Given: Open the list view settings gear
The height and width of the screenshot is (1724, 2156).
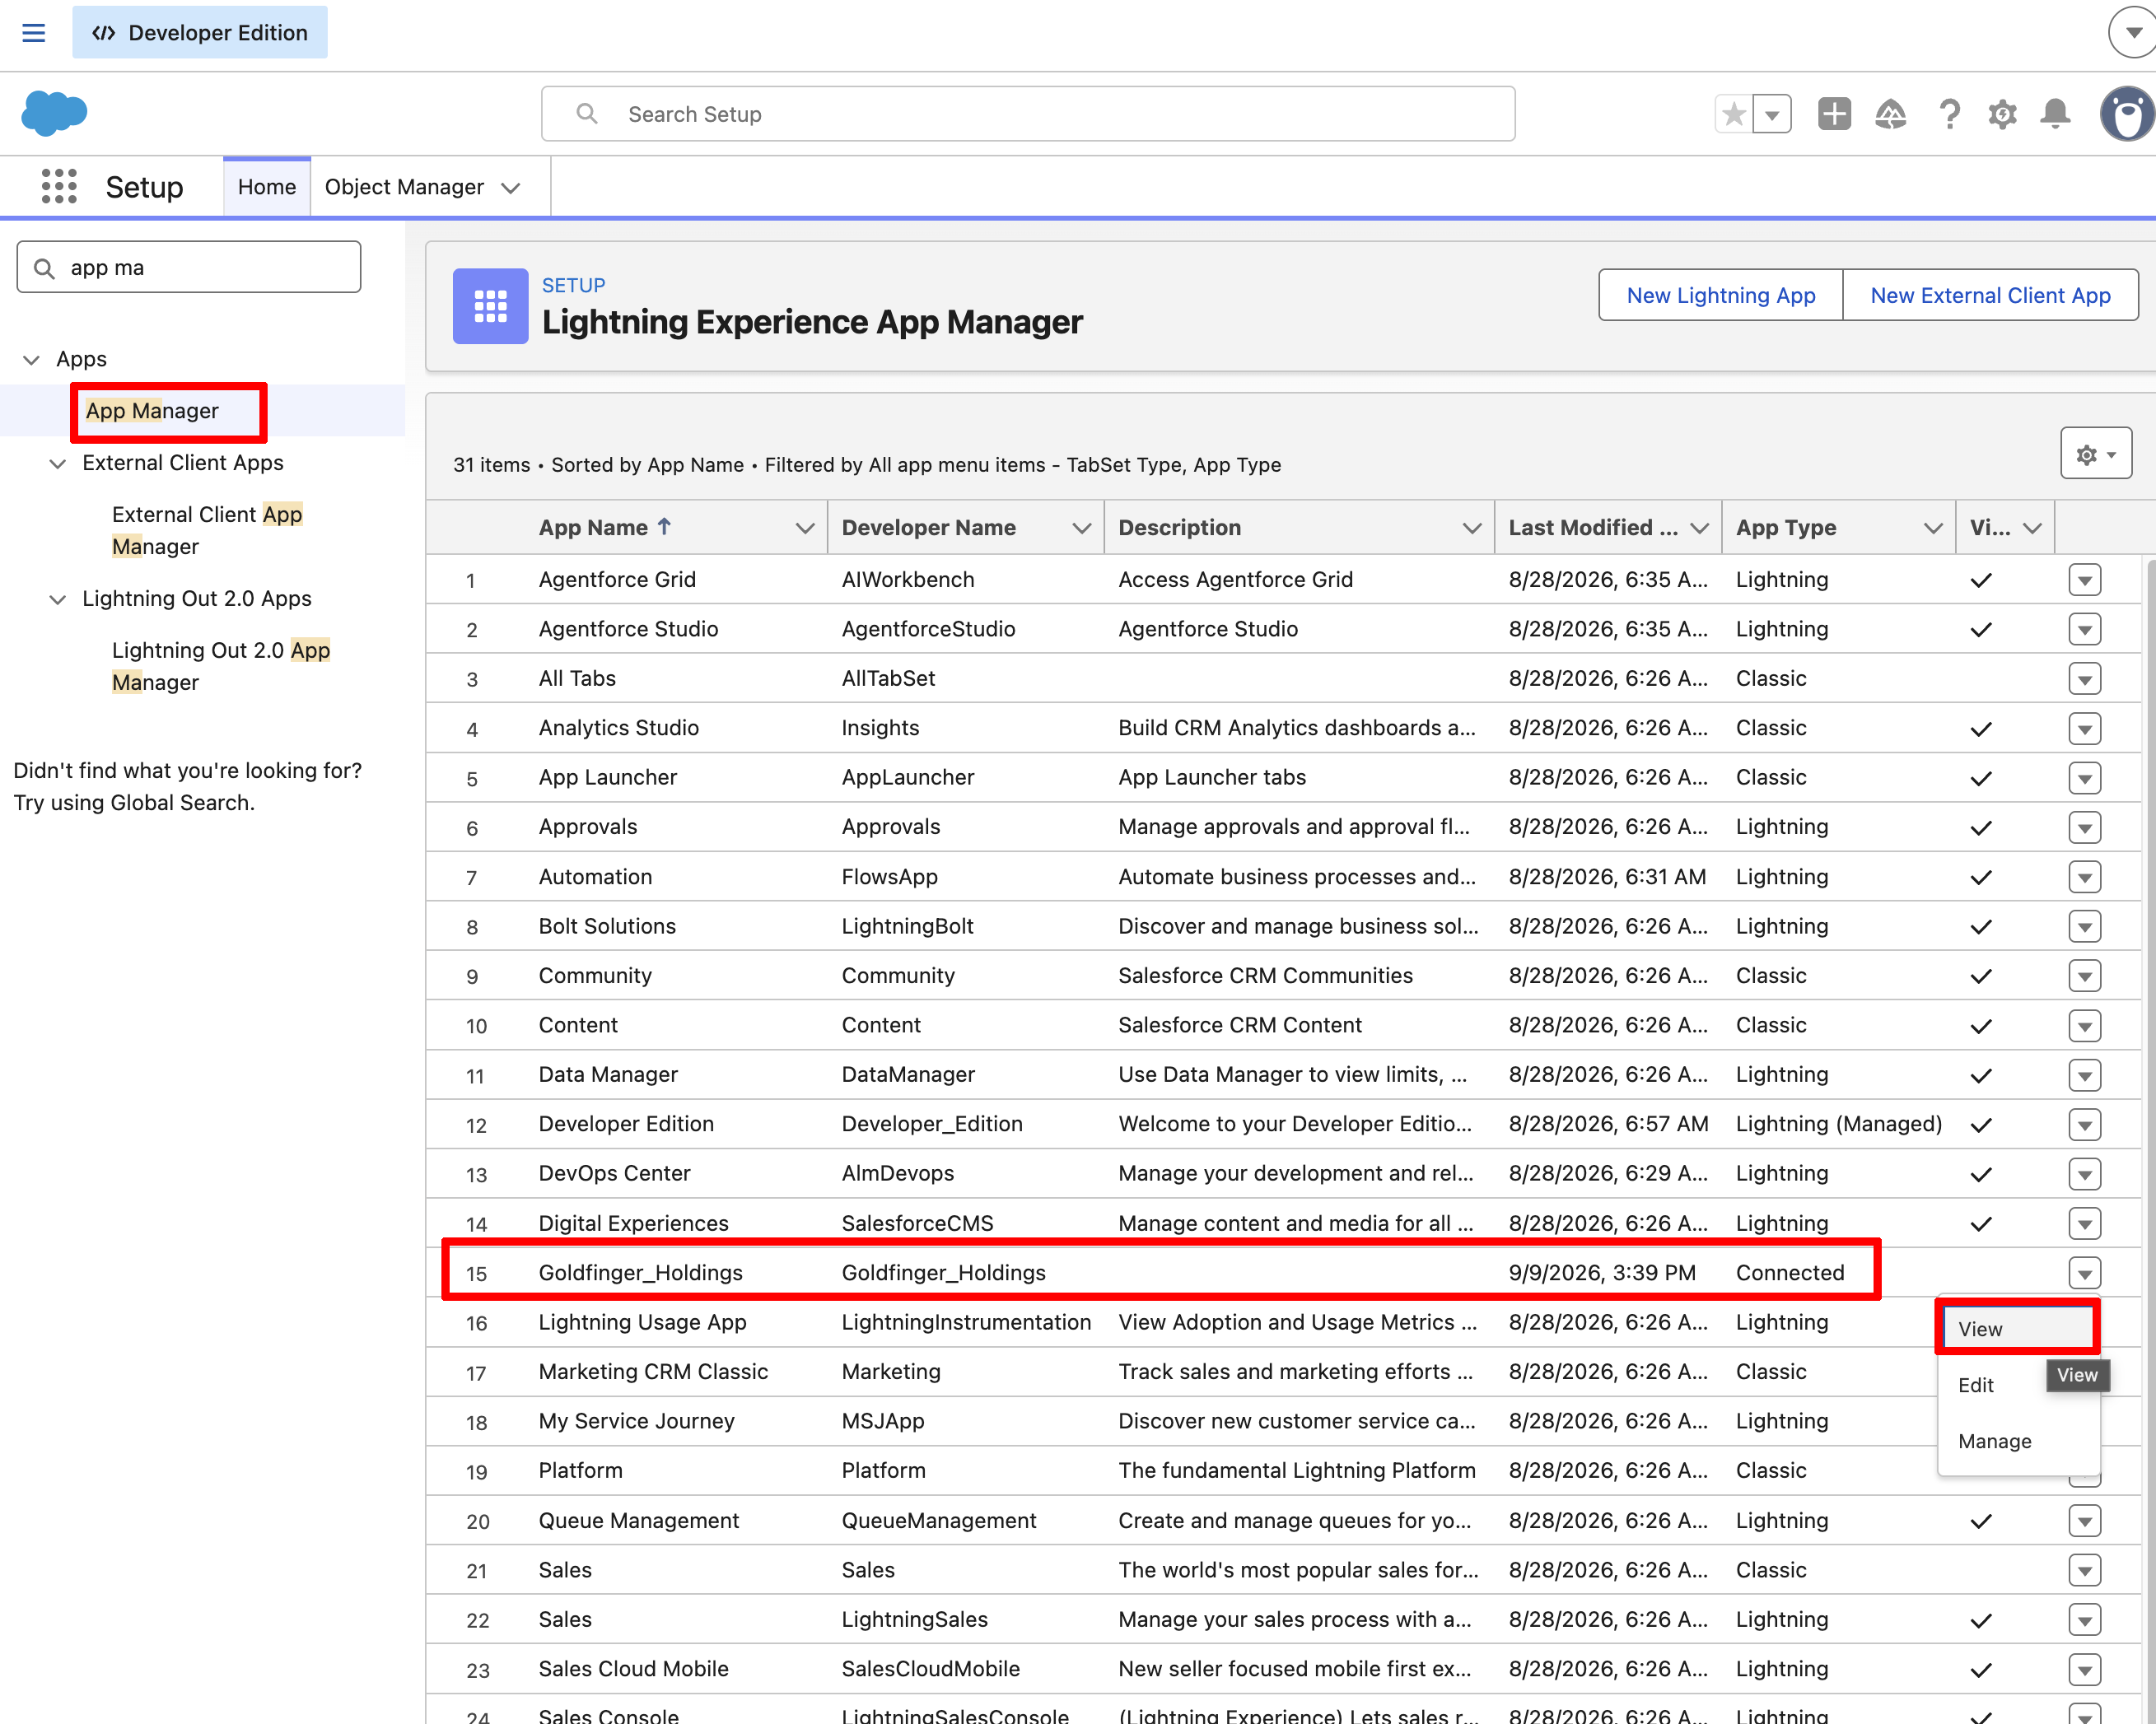Looking at the screenshot, I should pyautogui.click(x=2096, y=454).
